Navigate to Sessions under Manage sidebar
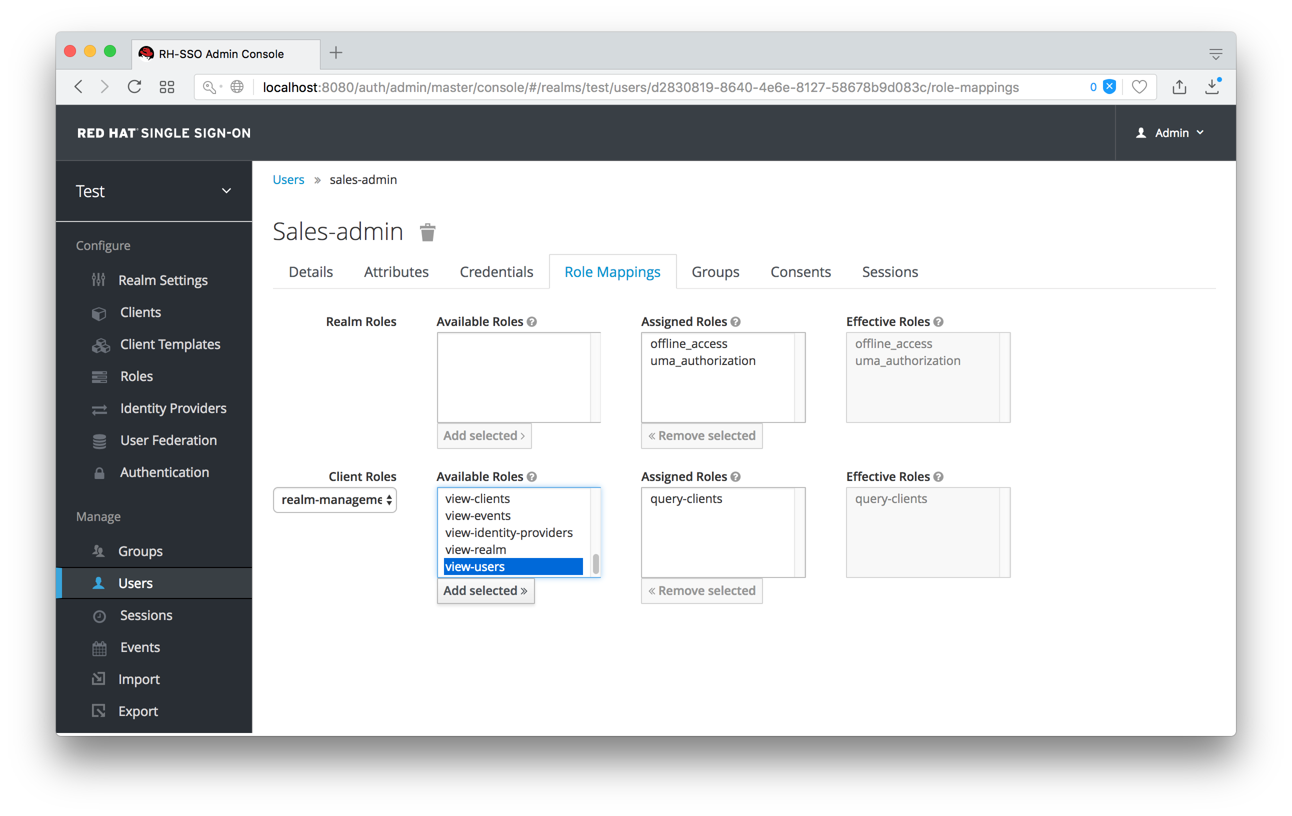 [x=144, y=615]
